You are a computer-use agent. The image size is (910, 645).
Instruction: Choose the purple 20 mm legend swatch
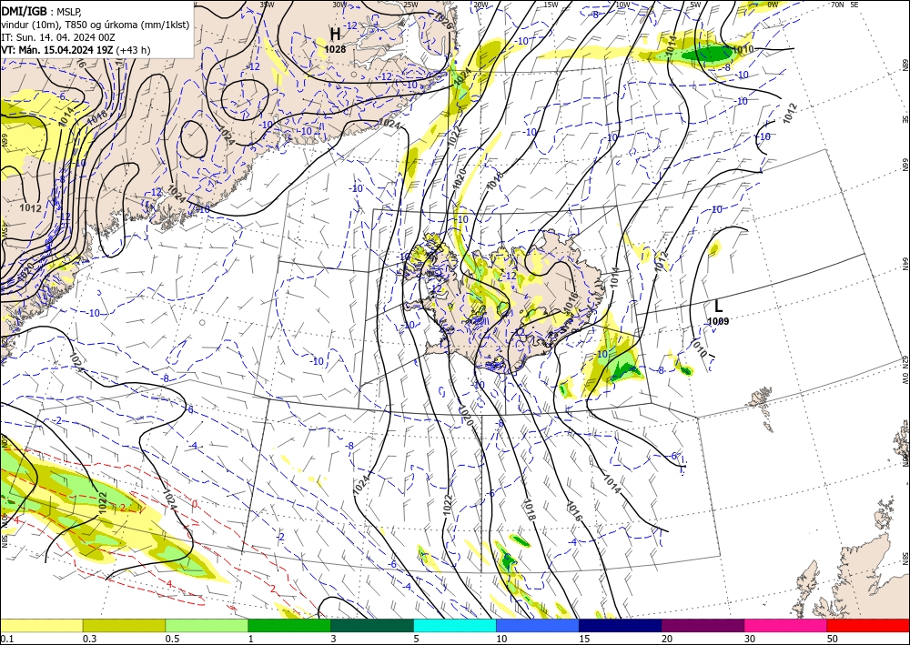[x=703, y=625]
